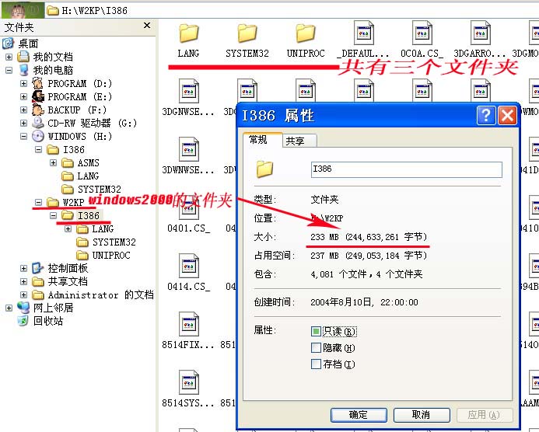Click the 回收站 recycle bin icon
This screenshot has height=432, width=539.
(23, 321)
